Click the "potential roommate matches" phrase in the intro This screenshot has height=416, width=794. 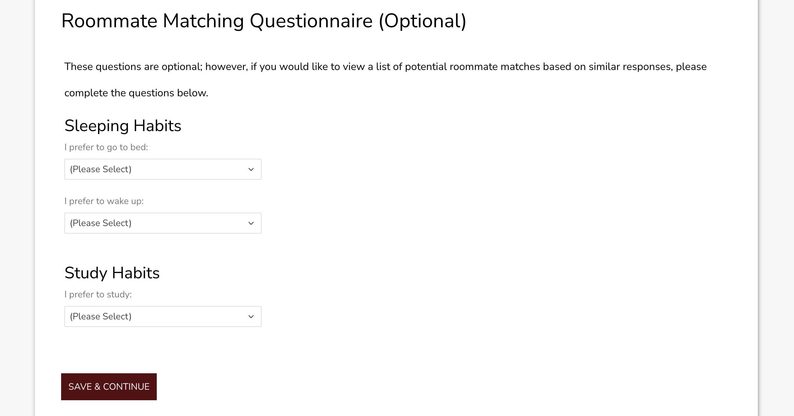click(472, 67)
